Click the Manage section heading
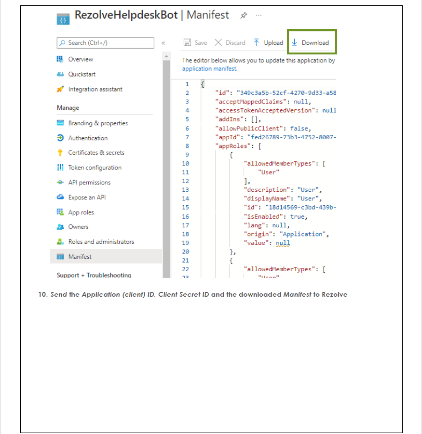This screenshot has width=422, height=434. click(68, 108)
